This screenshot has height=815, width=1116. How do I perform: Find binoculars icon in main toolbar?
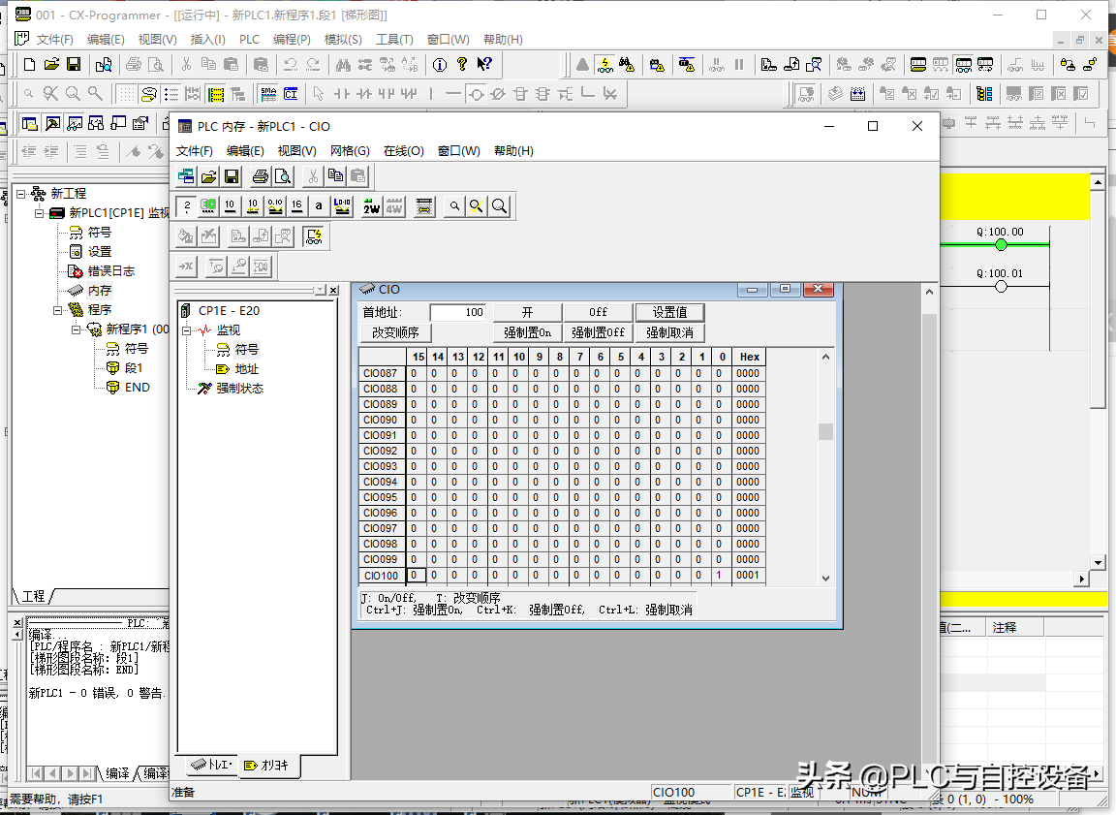343,65
